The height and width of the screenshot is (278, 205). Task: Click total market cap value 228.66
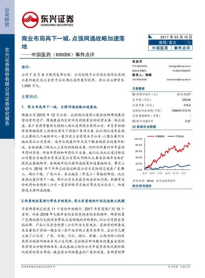point(186,100)
